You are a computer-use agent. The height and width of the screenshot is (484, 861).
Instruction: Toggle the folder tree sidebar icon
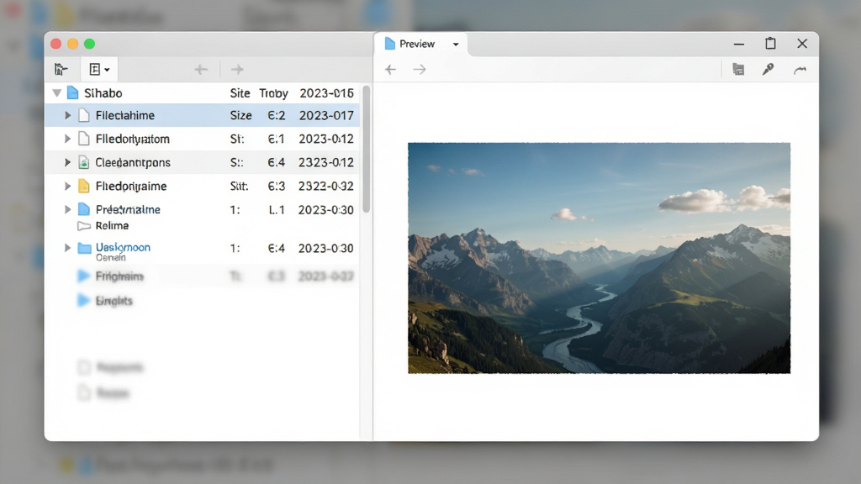(x=61, y=69)
